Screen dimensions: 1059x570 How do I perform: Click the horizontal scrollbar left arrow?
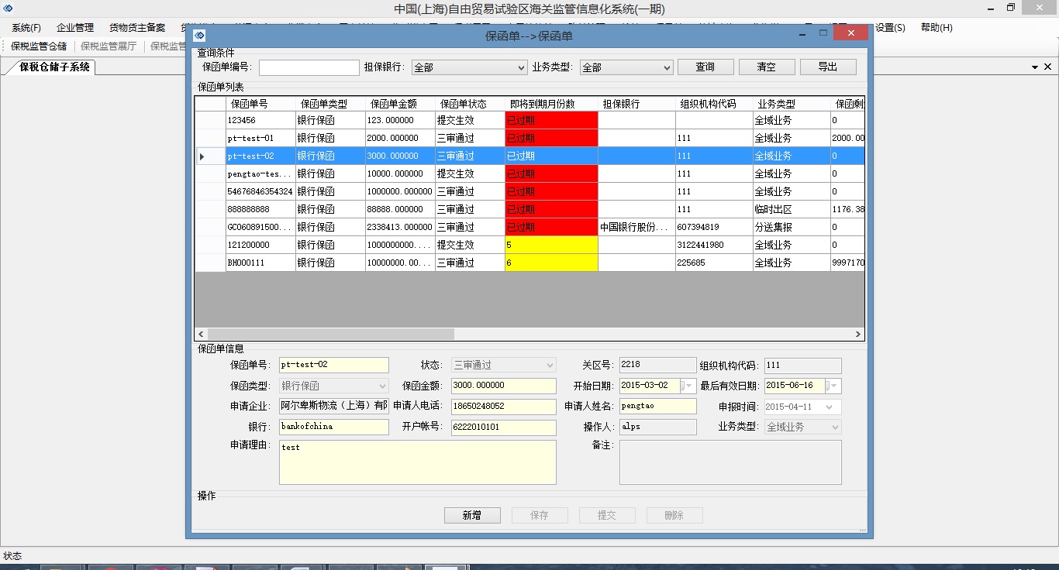[201, 334]
